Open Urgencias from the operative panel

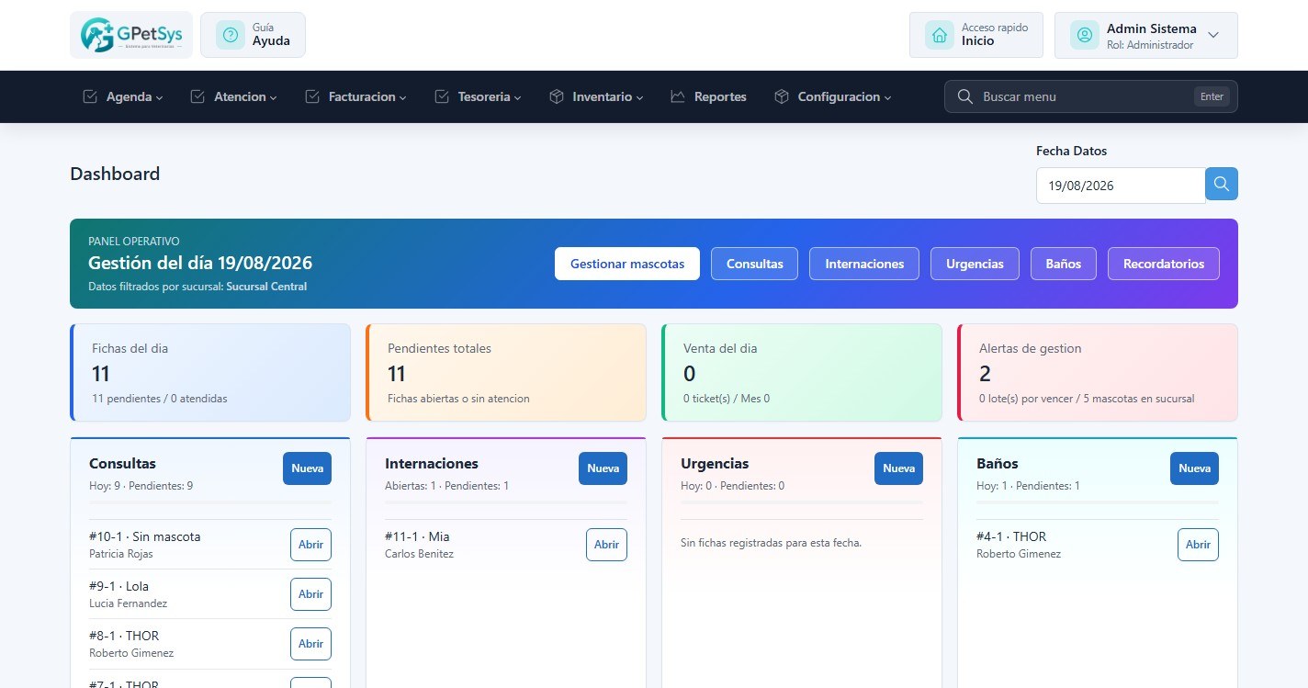(x=975, y=264)
